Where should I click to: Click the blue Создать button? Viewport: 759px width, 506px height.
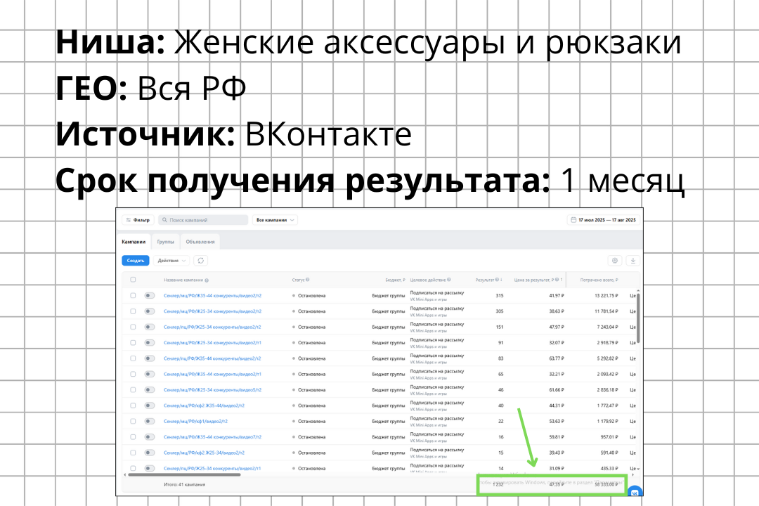[136, 261]
